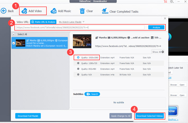The width and height of the screenshot is (188, 123).
Task: Click the Add Music icon
Action: click(54, 11)
